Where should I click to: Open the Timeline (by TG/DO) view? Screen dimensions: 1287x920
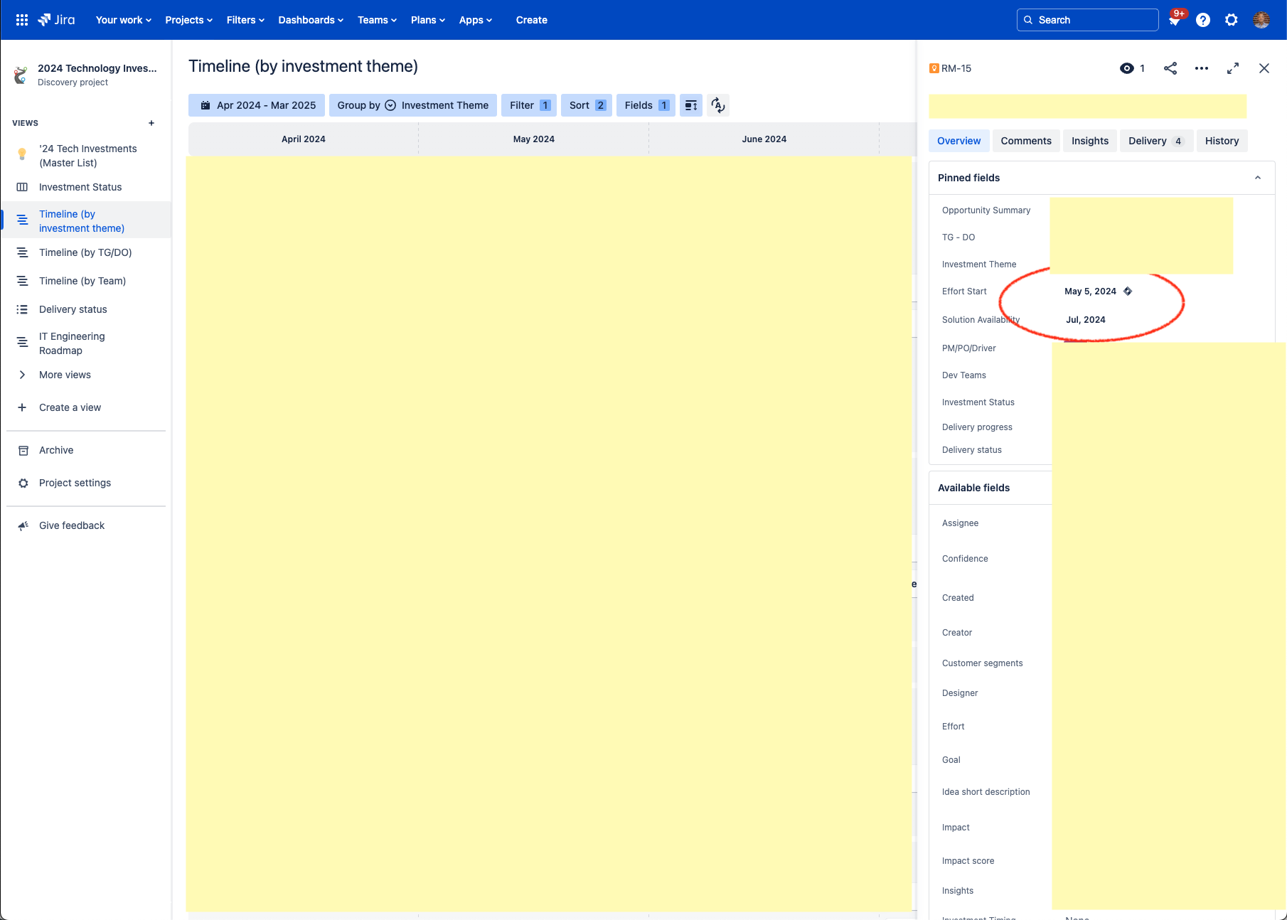85,252
